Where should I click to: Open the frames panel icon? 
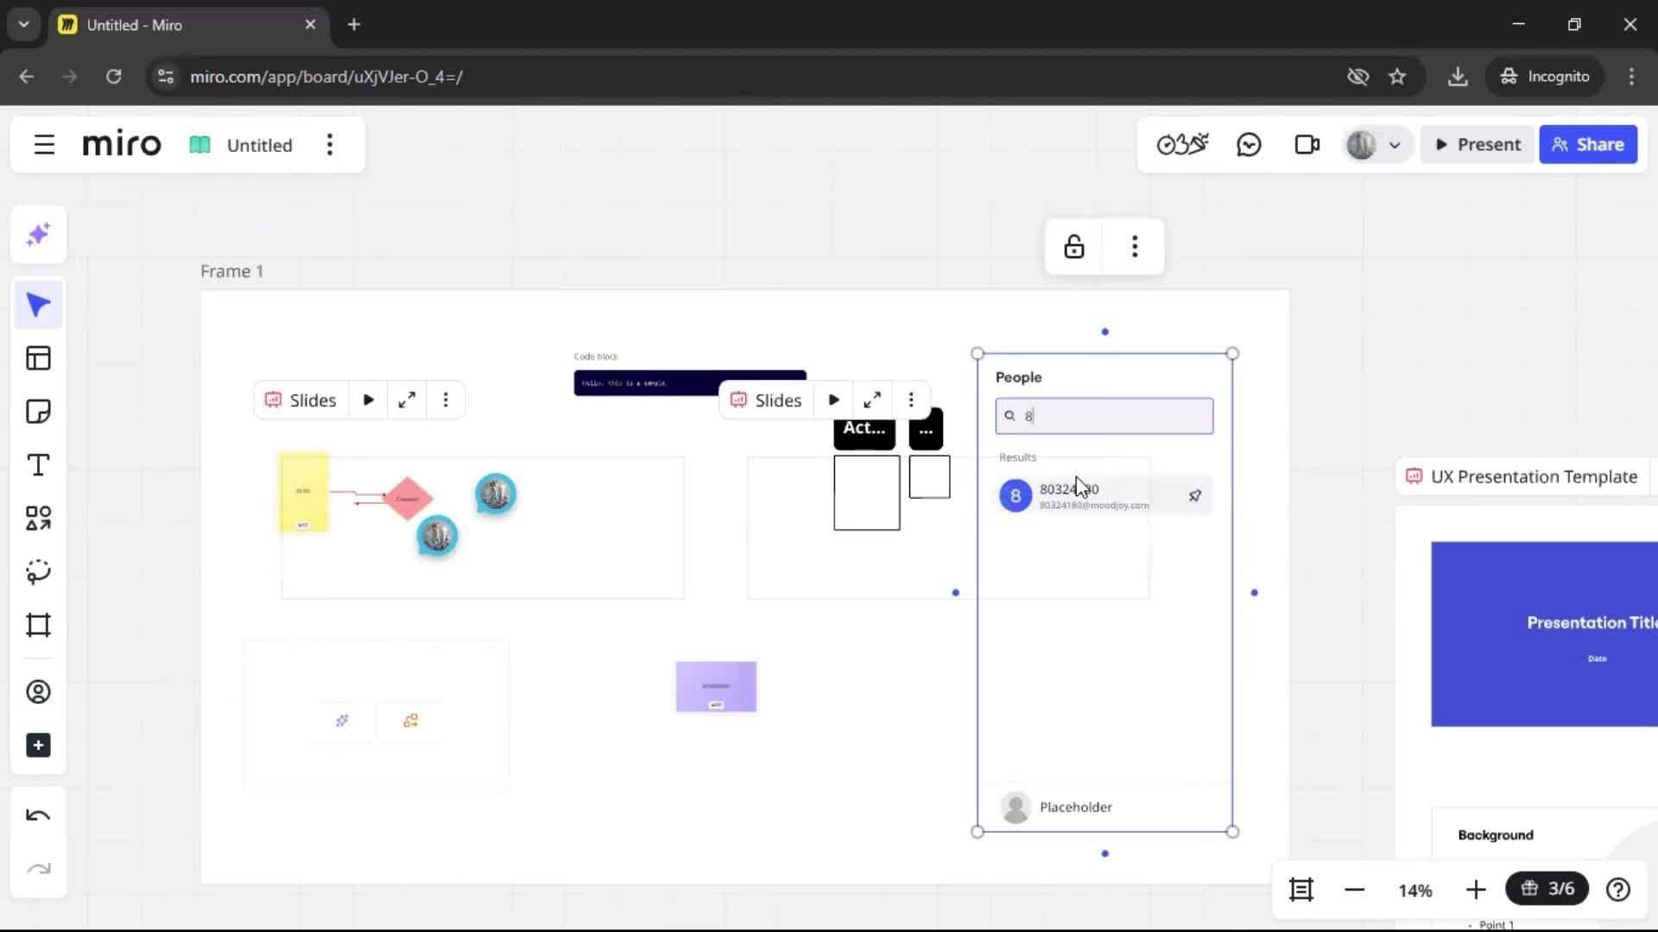(x=1300, y=889)
